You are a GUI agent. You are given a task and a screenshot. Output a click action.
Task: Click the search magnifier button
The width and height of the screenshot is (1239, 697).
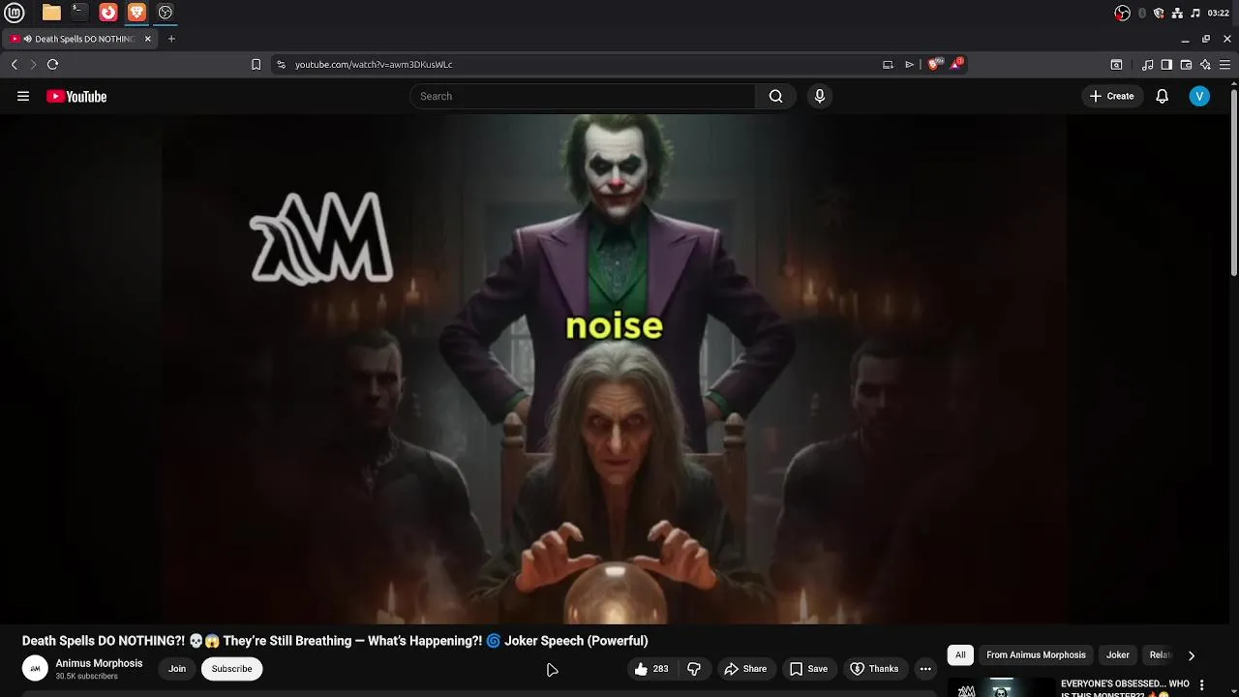(775, 96)
